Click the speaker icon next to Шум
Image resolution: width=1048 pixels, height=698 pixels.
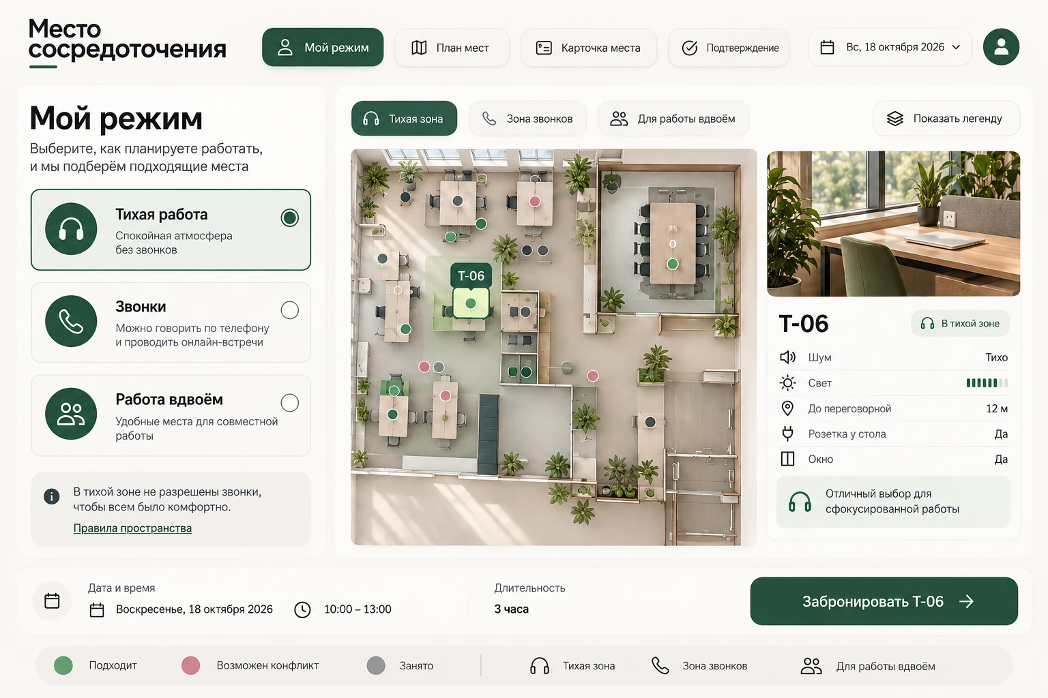787,357
